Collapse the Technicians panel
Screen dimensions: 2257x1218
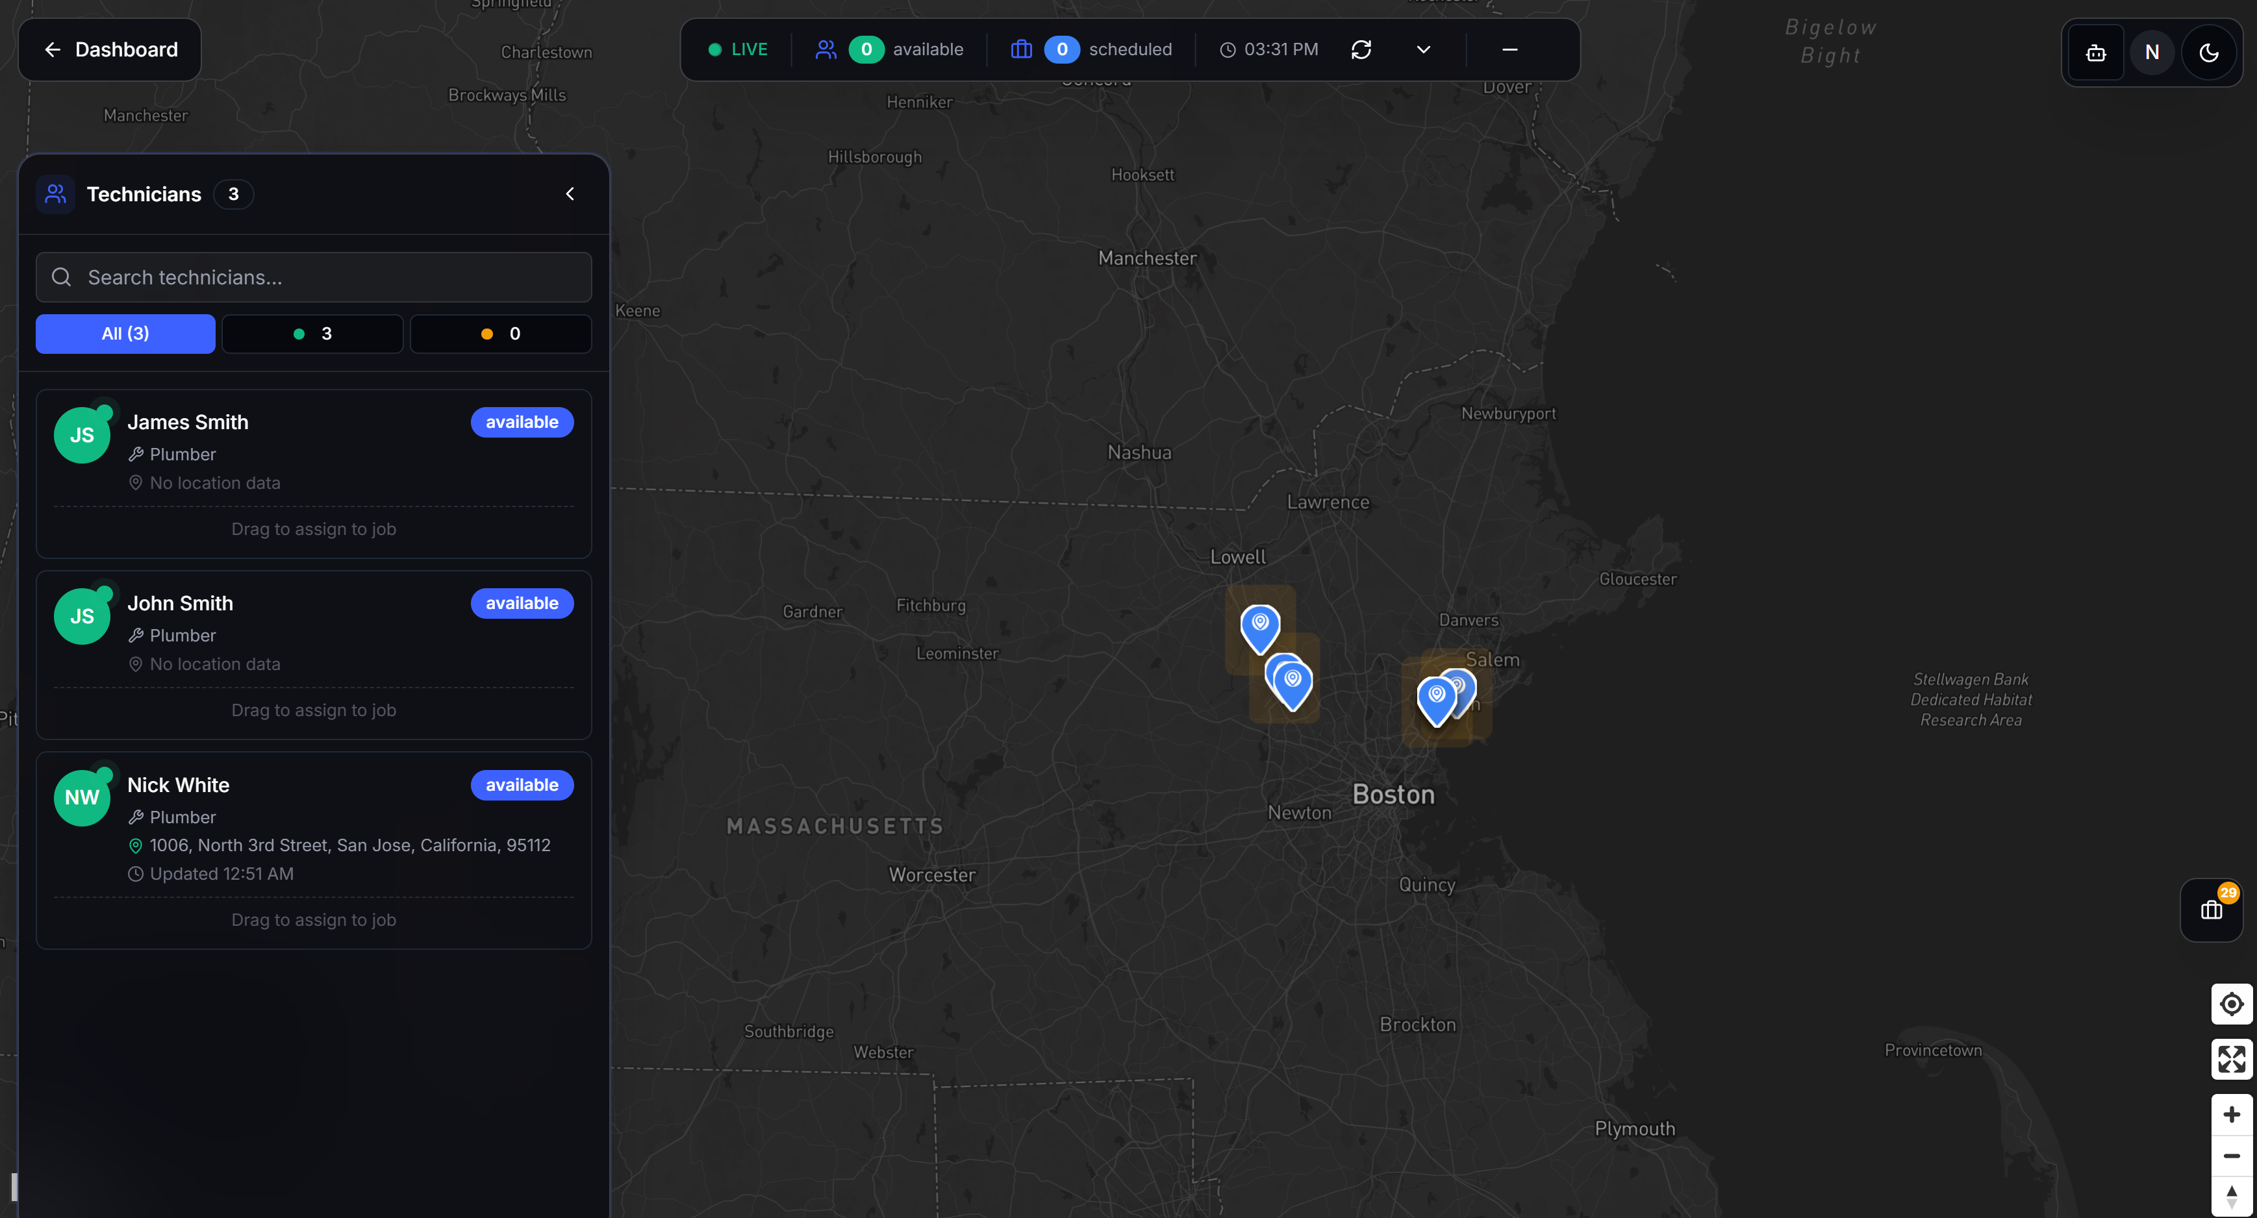[x=570, y=193]
